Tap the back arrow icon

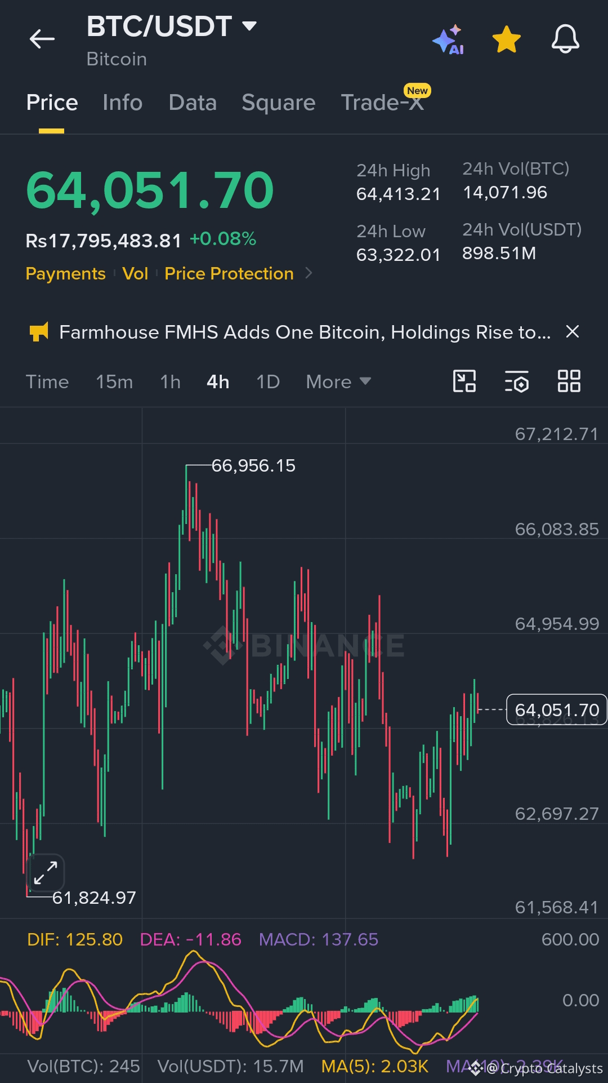point(42,39)
